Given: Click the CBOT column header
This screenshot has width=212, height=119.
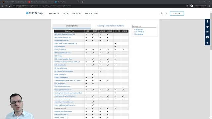Looking at the screenshot, I should 95,31.
